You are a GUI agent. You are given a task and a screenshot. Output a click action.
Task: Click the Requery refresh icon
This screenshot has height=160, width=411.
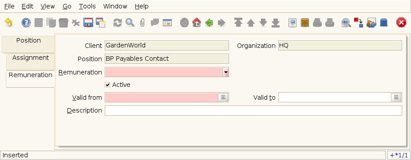tap(117, 23)
